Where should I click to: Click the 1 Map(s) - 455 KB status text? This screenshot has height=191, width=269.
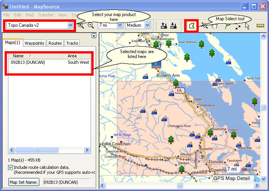point(24,160)
